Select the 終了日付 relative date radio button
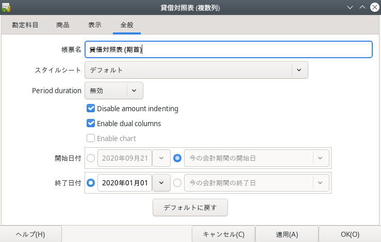 (177, 183)
